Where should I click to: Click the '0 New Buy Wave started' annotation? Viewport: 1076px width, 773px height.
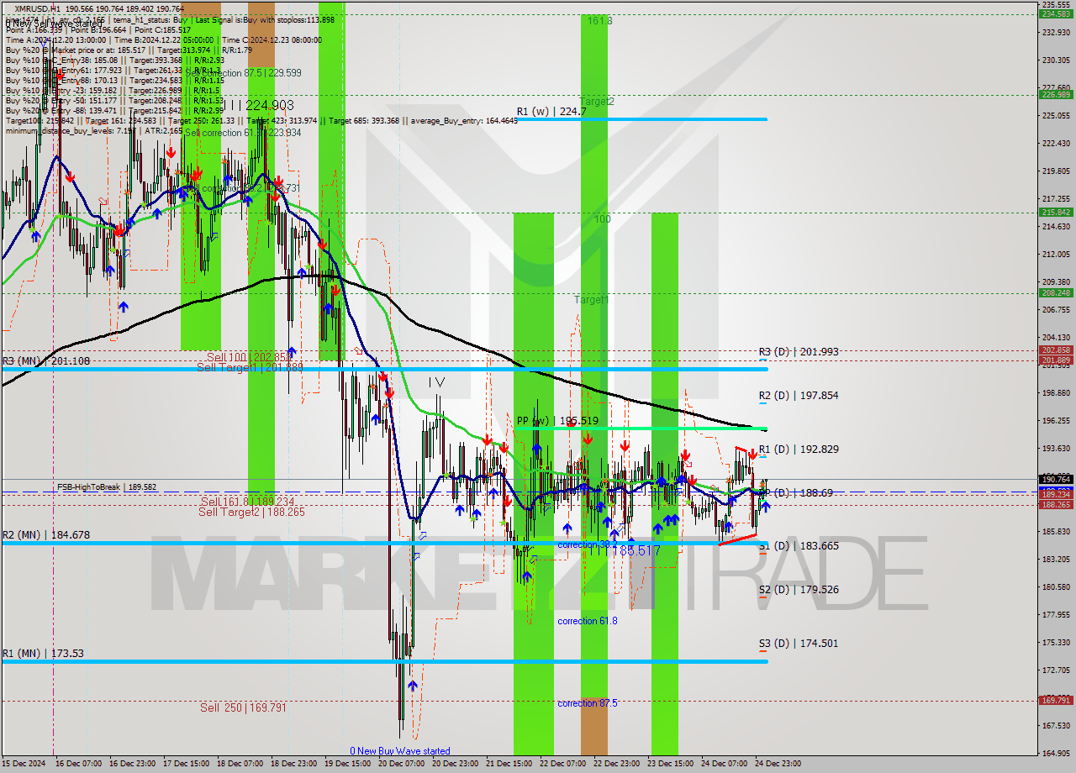tap(400, 751)
